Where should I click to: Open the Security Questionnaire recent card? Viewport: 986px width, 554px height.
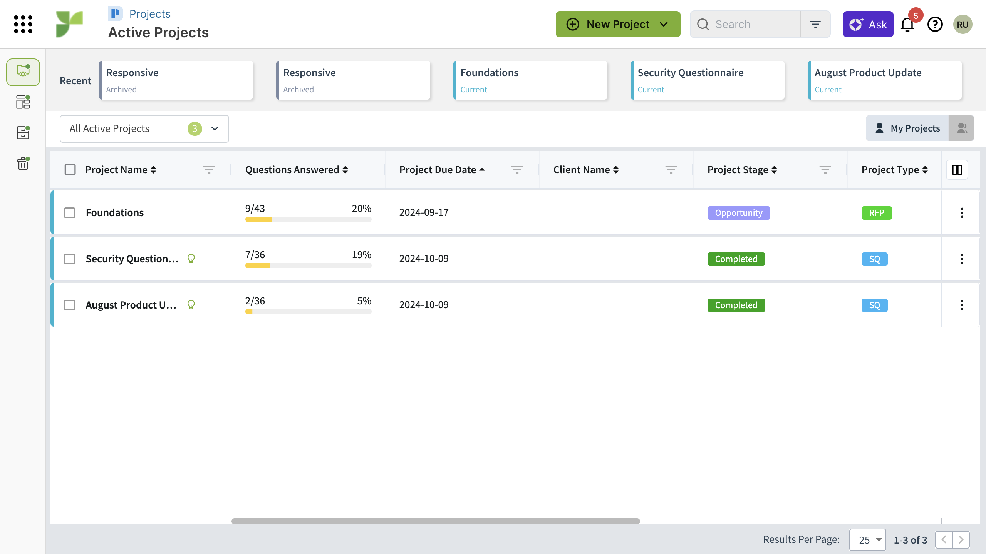click(x=708, y=80)
